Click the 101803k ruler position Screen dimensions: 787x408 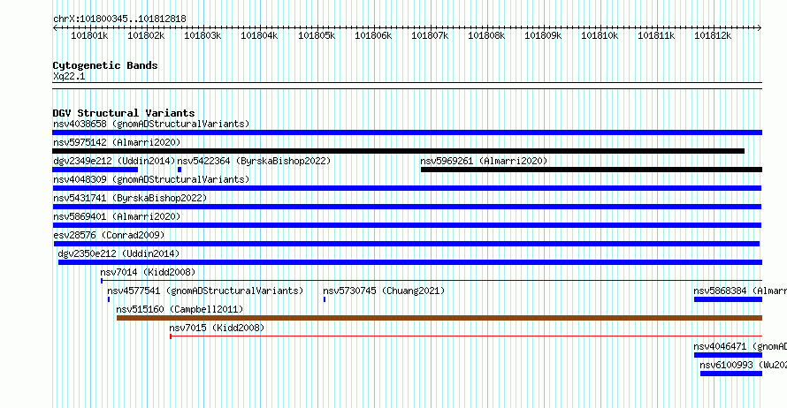click(202, 35)
